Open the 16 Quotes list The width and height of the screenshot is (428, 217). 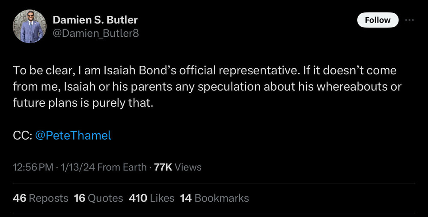click(98, 198)
